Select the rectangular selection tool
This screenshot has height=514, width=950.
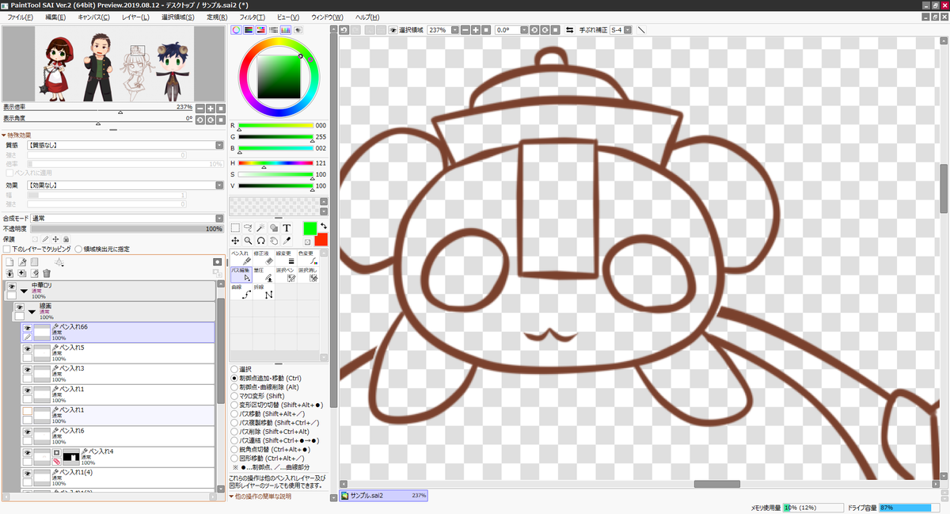tap(235, 228)
